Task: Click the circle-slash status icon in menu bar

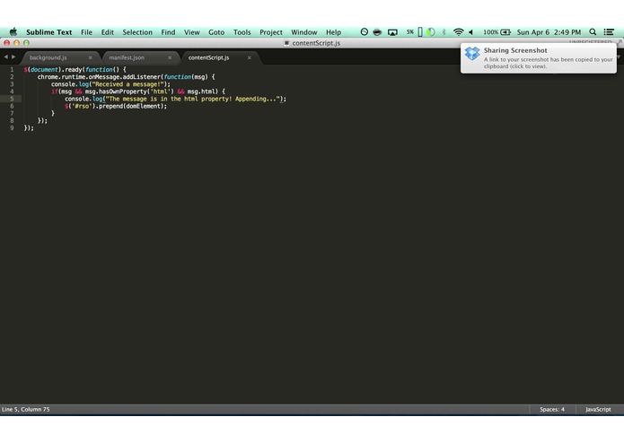Action: pos(365,31)
